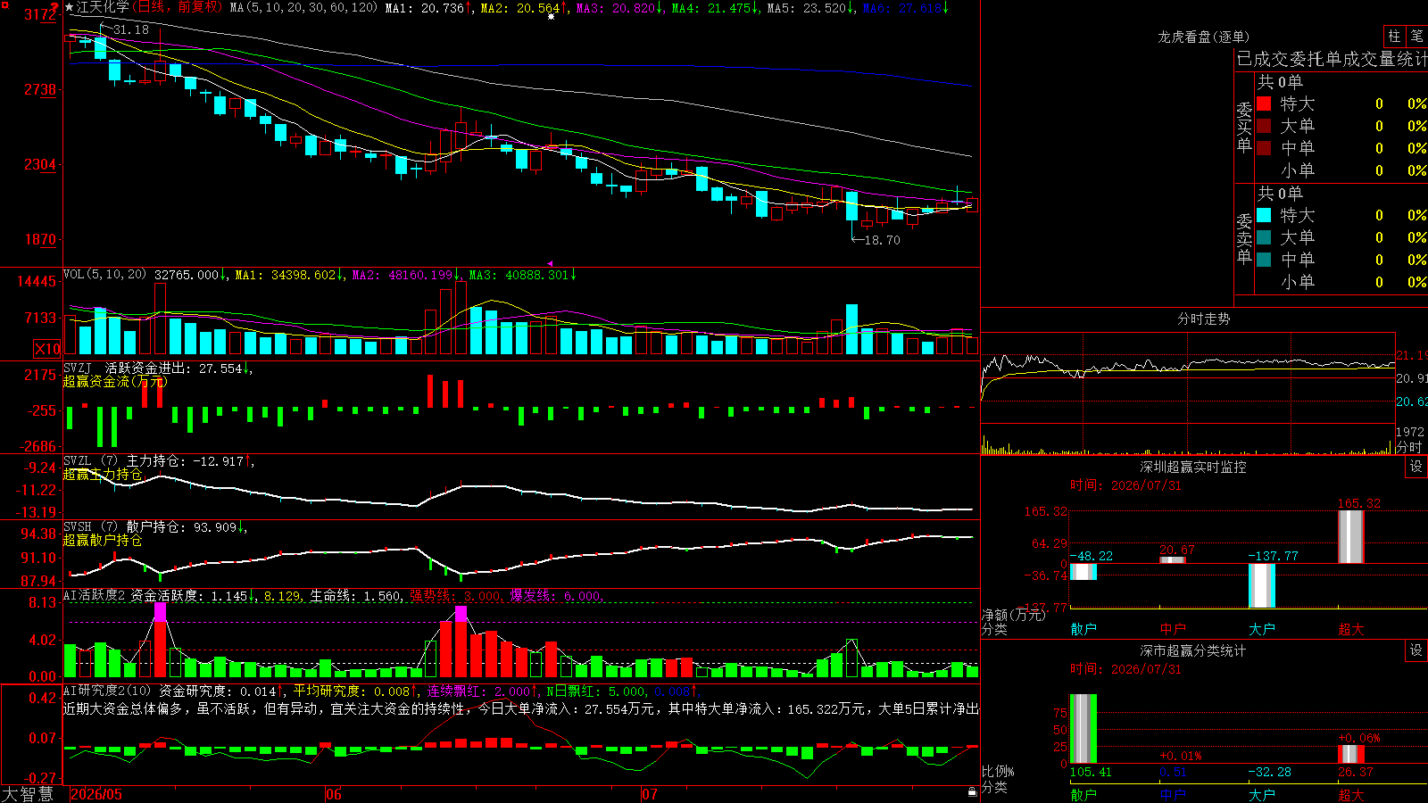
Task: Click the 07 month marker on timeline
Action: click(x=650, y=794)
